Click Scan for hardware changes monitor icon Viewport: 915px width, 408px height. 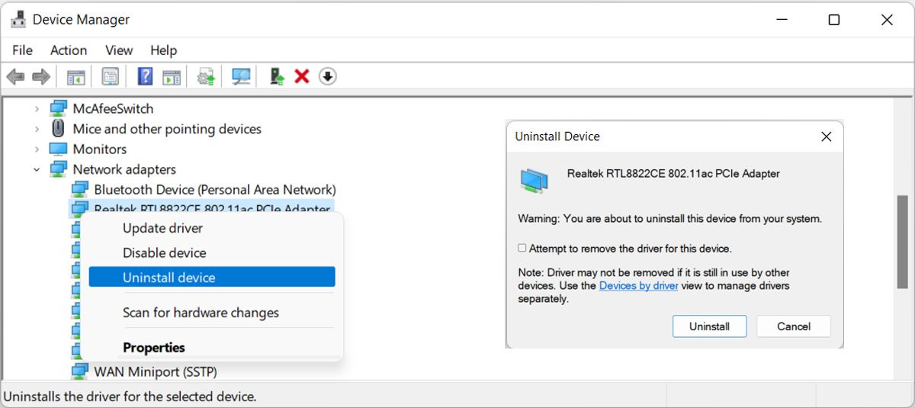[241, 76]
